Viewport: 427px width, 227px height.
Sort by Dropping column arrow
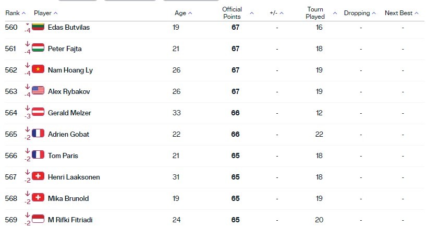tap(374, 13)
